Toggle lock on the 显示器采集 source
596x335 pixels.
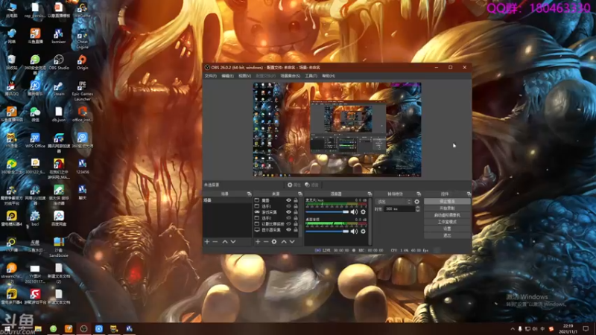[x=295, y=230]
